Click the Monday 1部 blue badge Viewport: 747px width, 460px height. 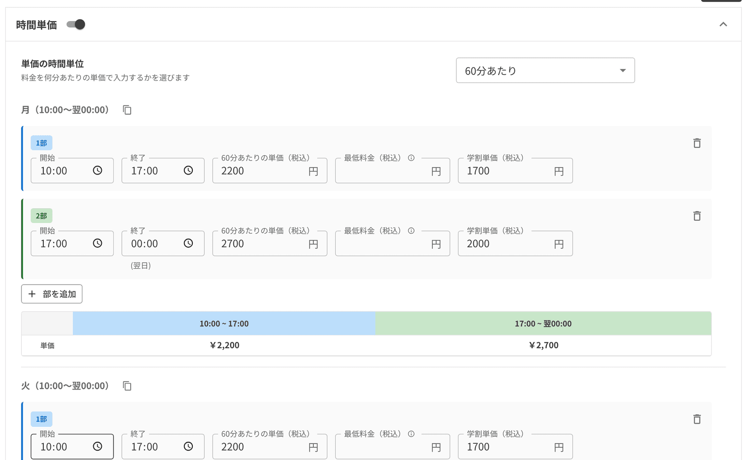tap(42, 143)
